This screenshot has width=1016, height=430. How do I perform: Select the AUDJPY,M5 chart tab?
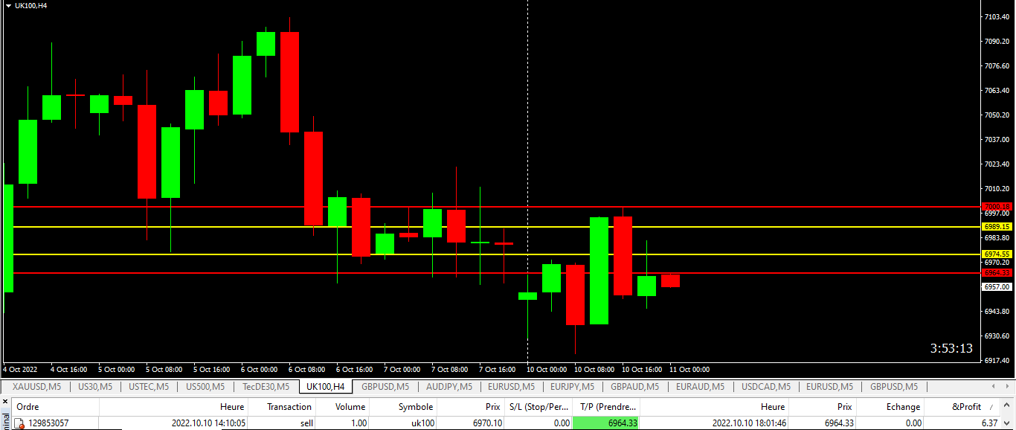449,387
